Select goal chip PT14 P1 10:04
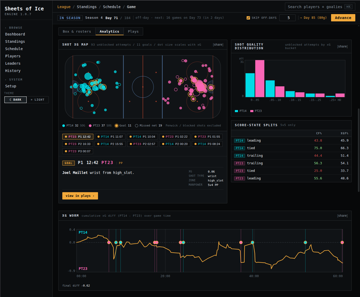 (142, 137)
